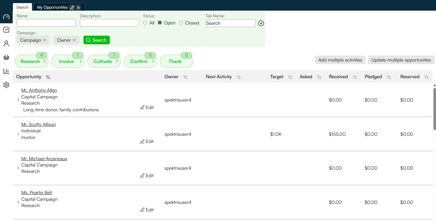Viewport: 436px width, 222px height.
Task: Open the dashboard gauge icon in sidebar
Action: (6, 17)
